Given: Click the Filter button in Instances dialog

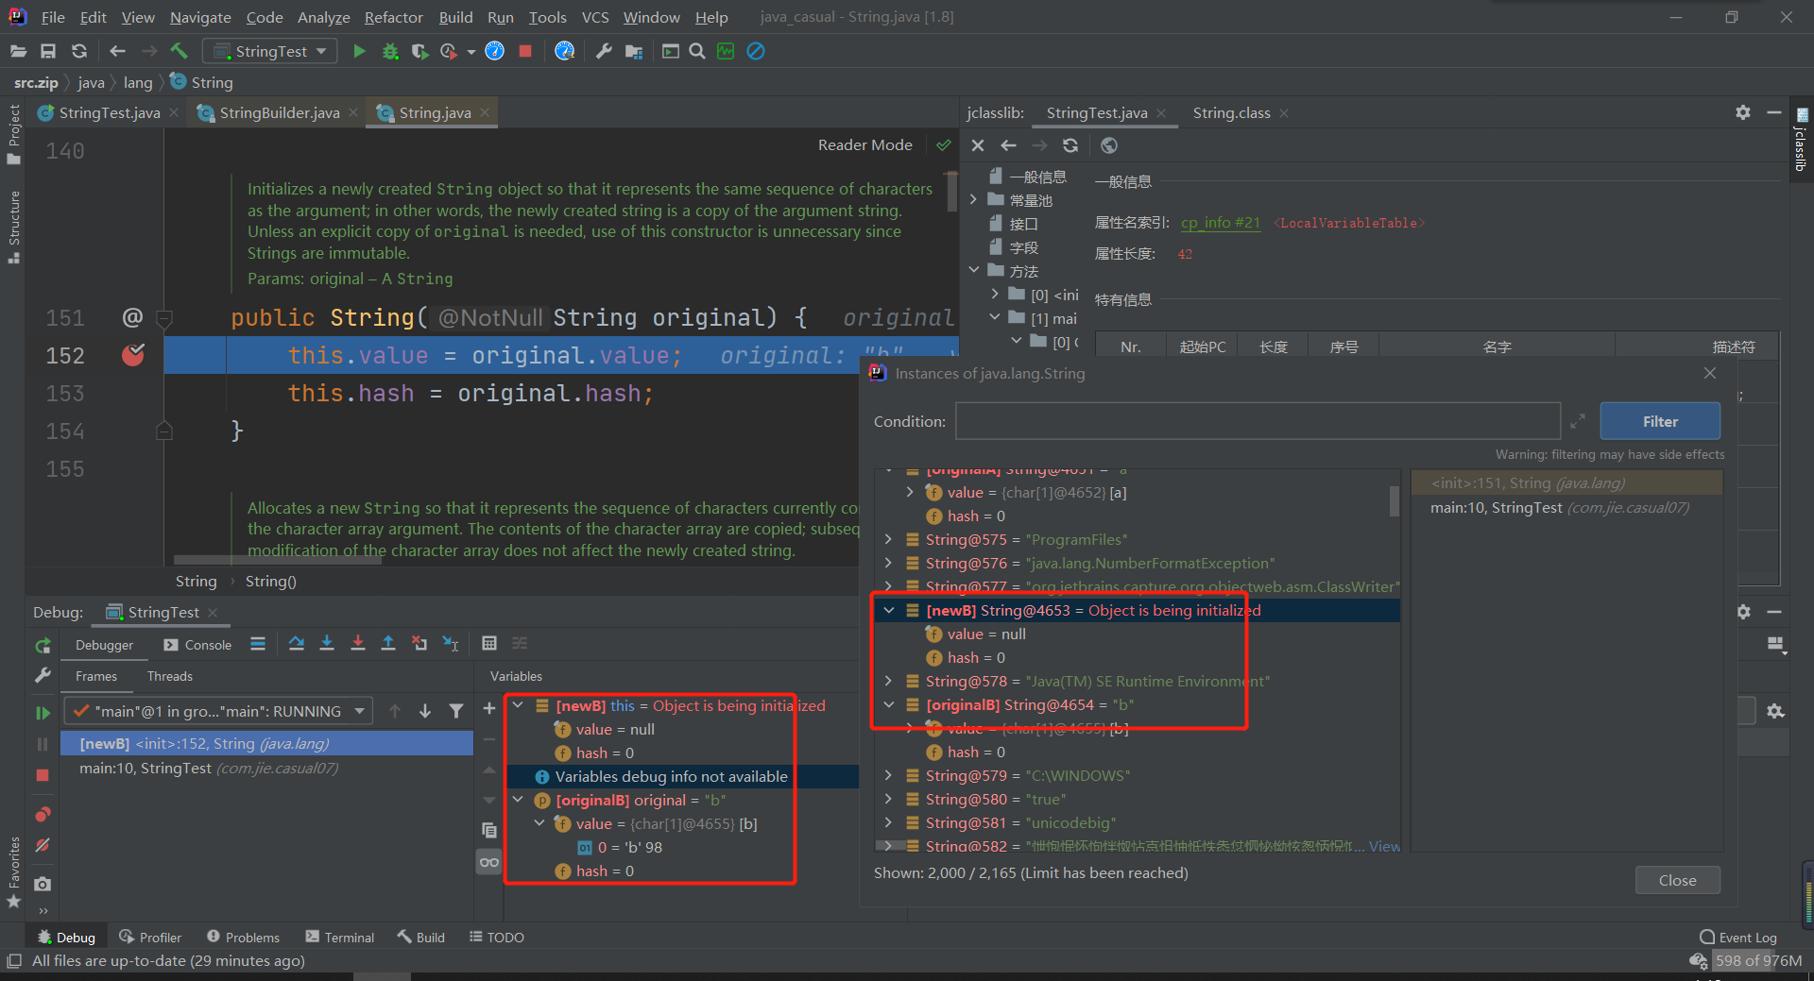Looking at the screenshot, I should [1659, 421].
